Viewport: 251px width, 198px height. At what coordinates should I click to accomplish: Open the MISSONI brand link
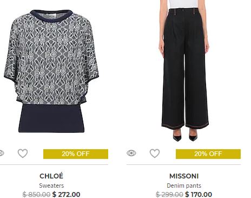(184, 176)
